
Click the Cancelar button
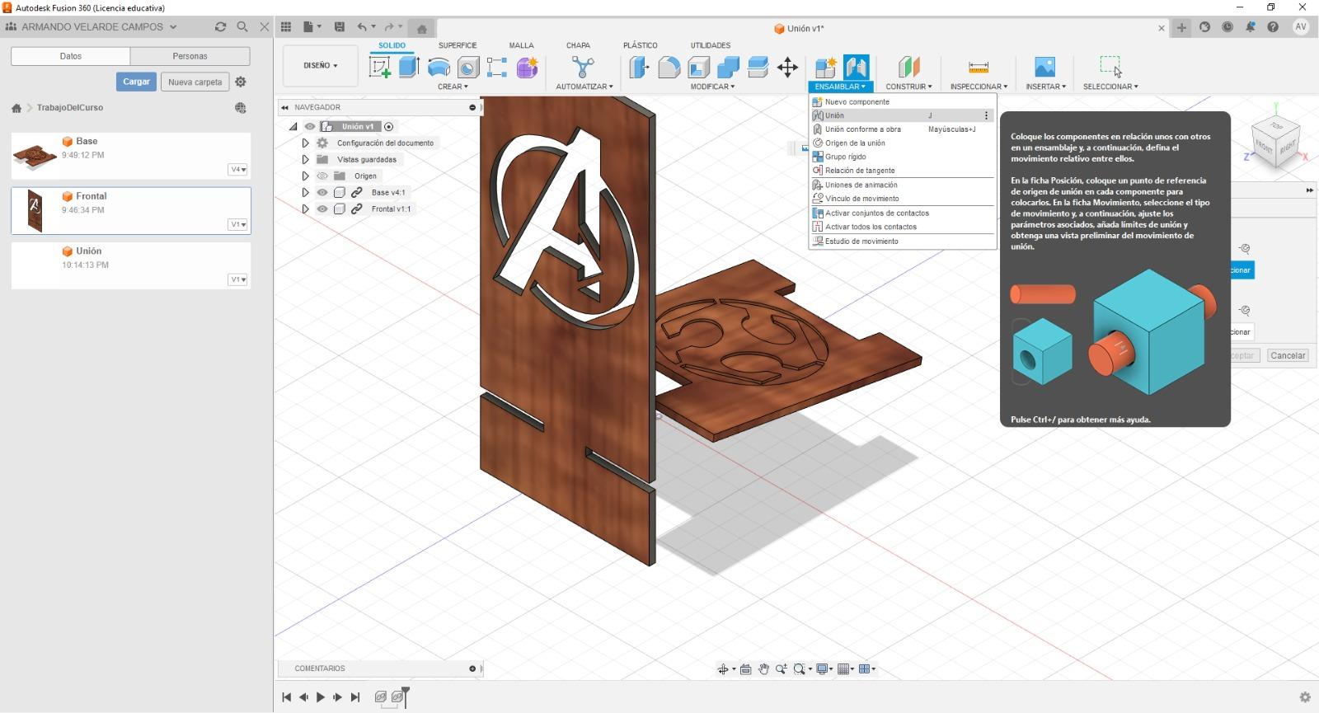(x=1287, y=355)
